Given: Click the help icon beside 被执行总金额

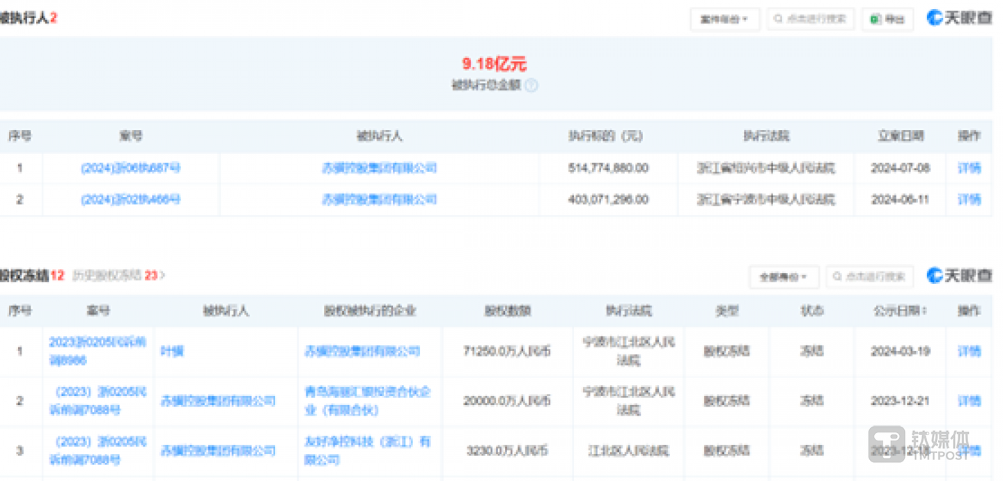Looking at the screenshot, I should [x=531, y=86].
